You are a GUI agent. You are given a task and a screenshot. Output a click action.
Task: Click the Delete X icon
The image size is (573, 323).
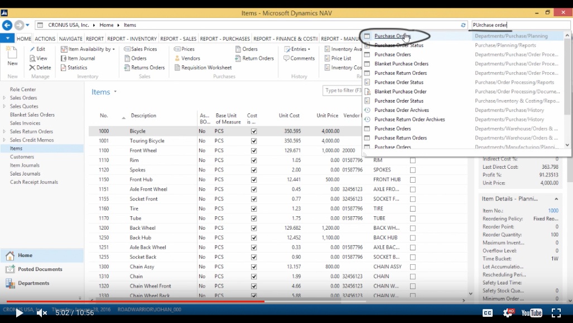[32, 68]
